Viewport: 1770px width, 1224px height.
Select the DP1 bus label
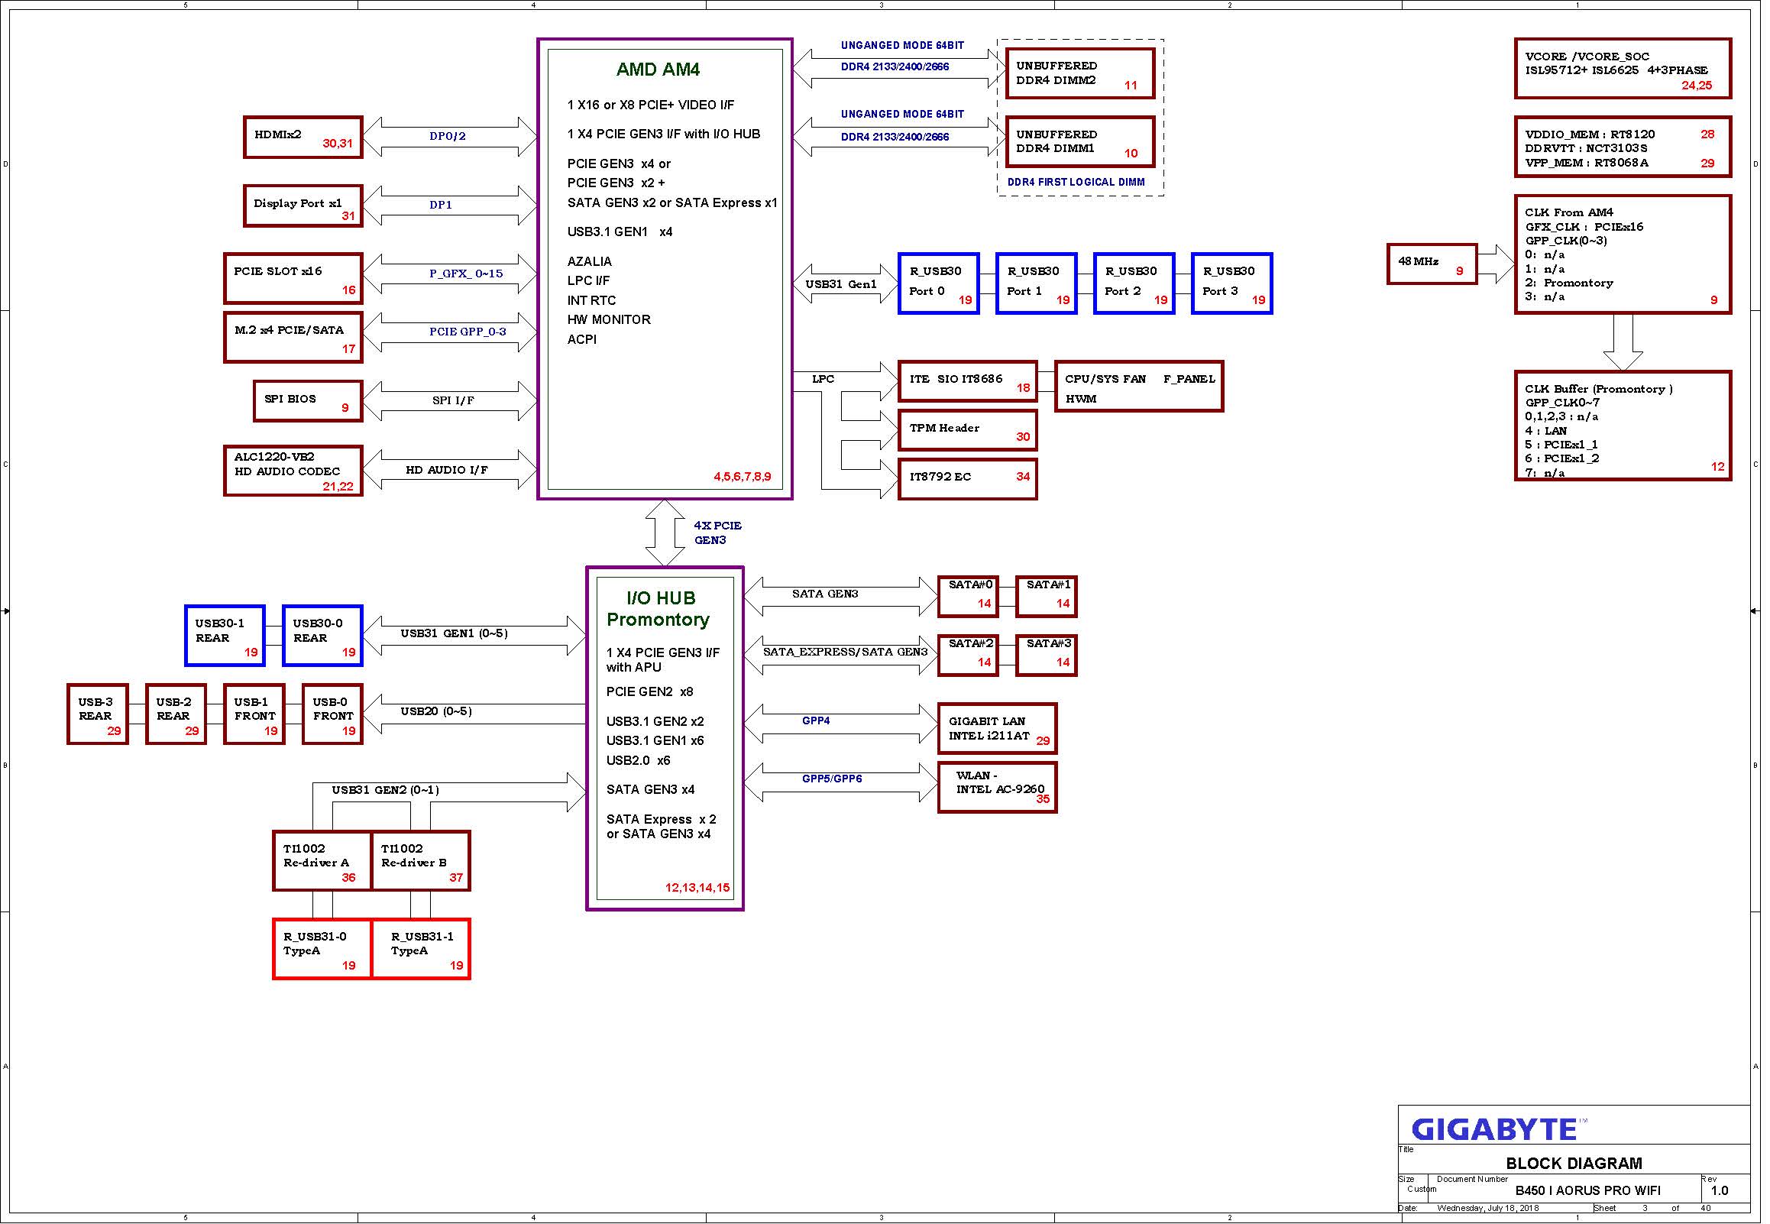(x=442, y=206)
